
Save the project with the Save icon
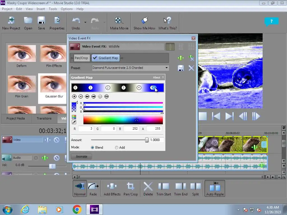[41, 23]
